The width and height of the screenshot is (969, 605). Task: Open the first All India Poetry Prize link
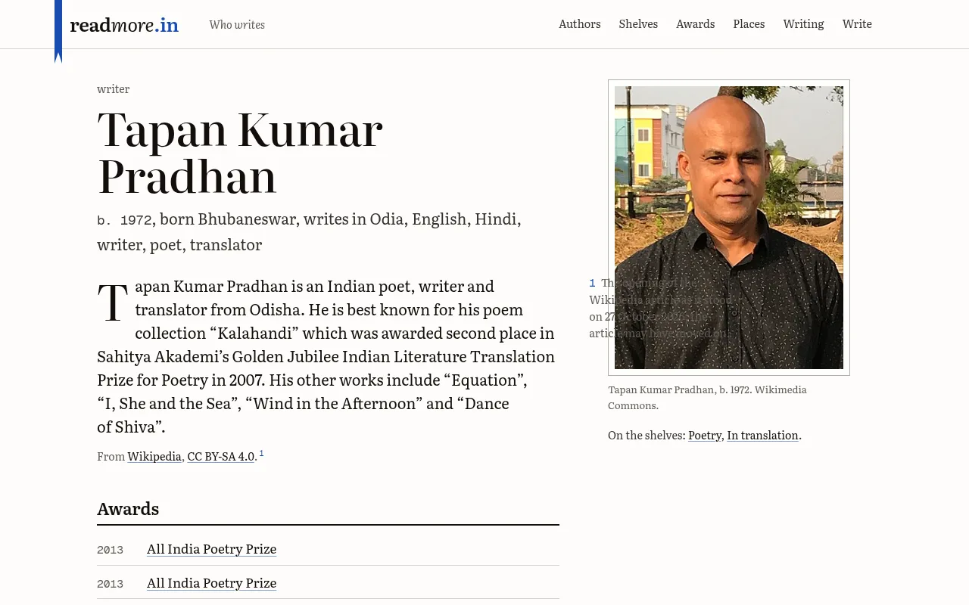212,548
